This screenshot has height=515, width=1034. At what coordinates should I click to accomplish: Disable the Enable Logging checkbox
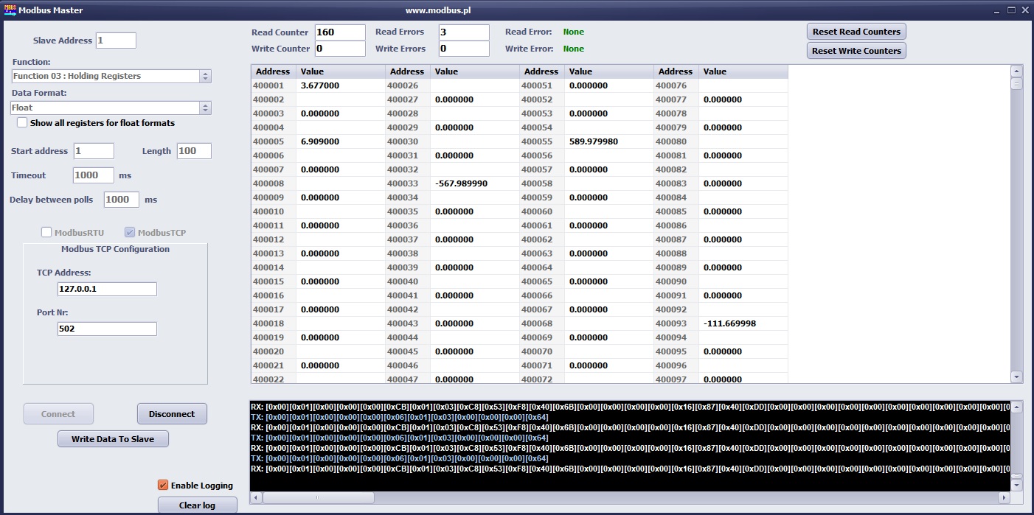tap(163, 485)
